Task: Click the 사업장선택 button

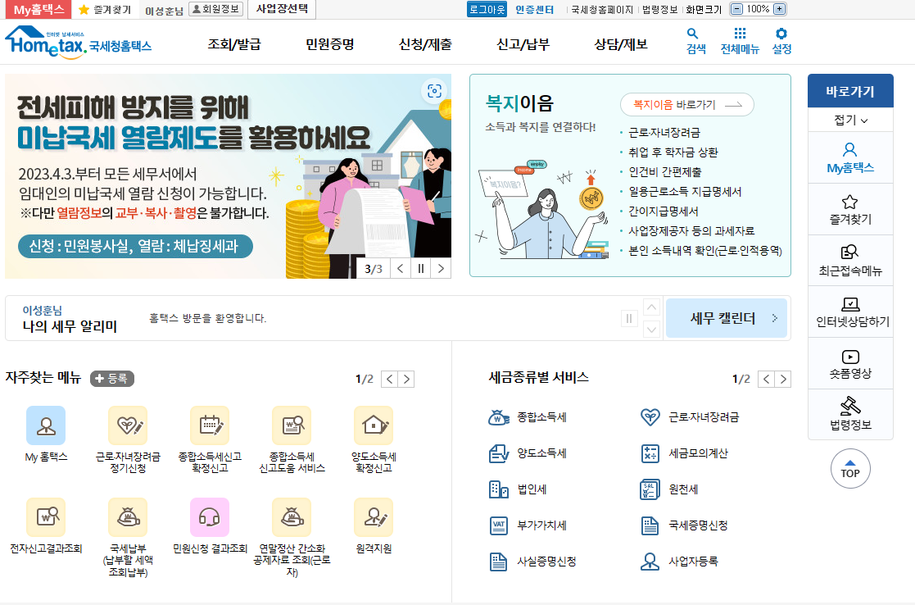Action: point(282,9)
